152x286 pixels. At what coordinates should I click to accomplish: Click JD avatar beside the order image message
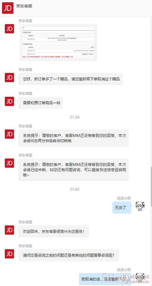(9, 29)
